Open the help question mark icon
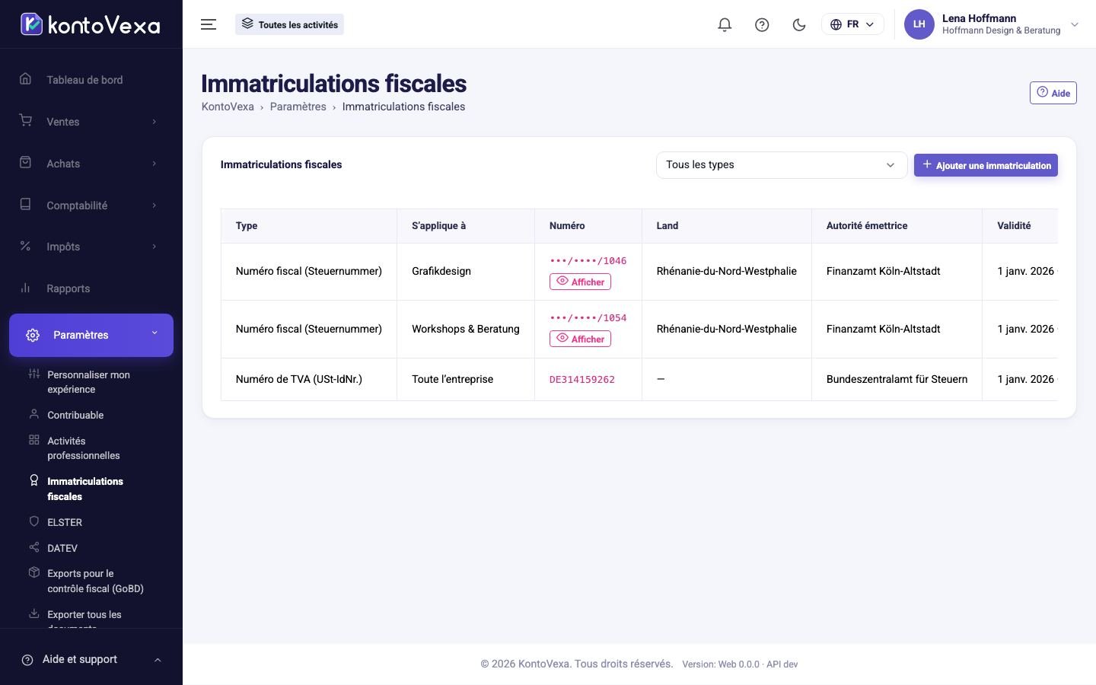Image resolution: width=1096 pixels, height=685 pixels. [762, 24]
